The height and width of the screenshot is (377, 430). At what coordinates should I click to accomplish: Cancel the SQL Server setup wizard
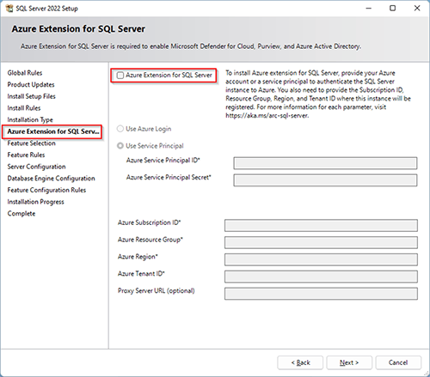(398, 362)
